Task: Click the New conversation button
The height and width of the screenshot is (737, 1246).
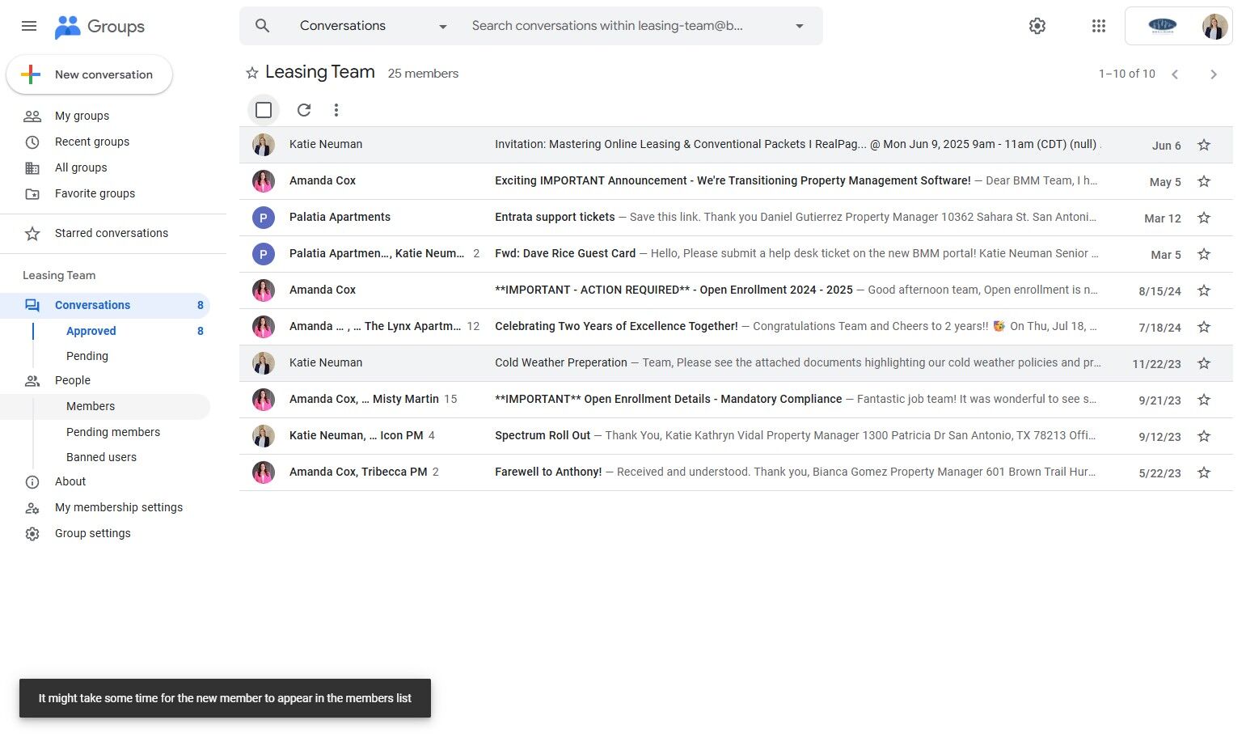Action: click(x=90, y=74)
